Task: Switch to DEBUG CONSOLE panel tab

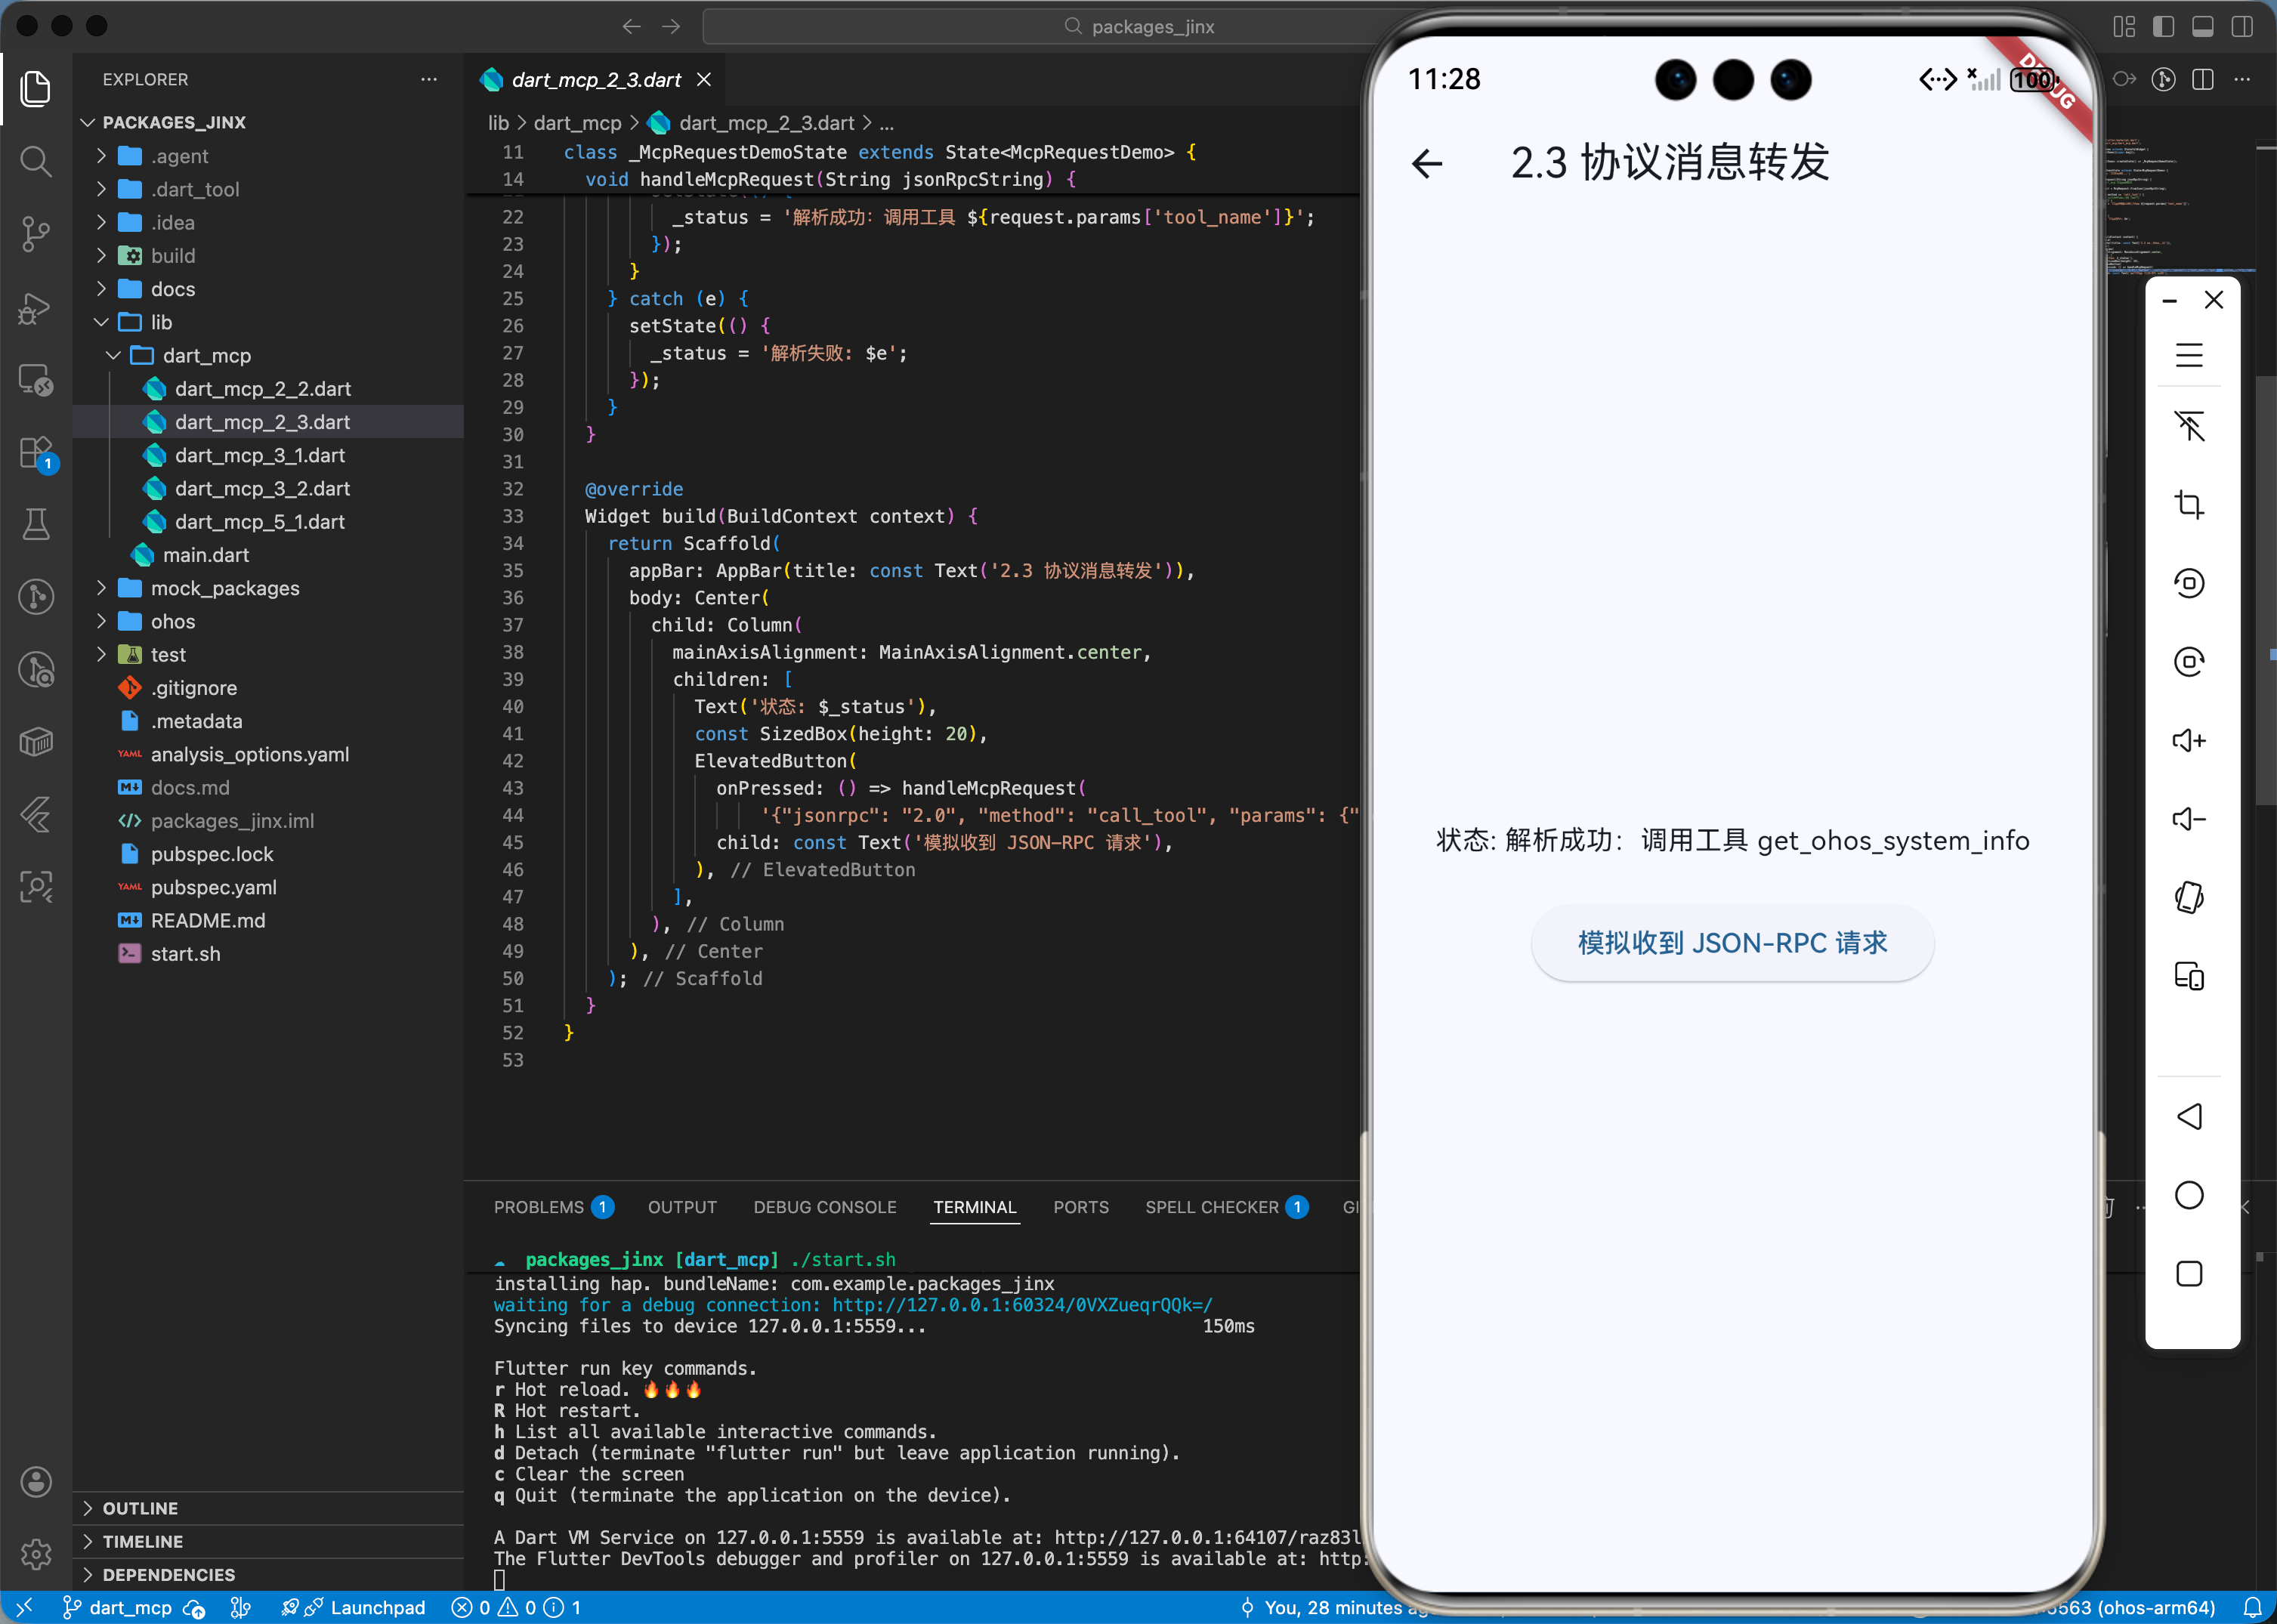Action: tap(824, 1207)
